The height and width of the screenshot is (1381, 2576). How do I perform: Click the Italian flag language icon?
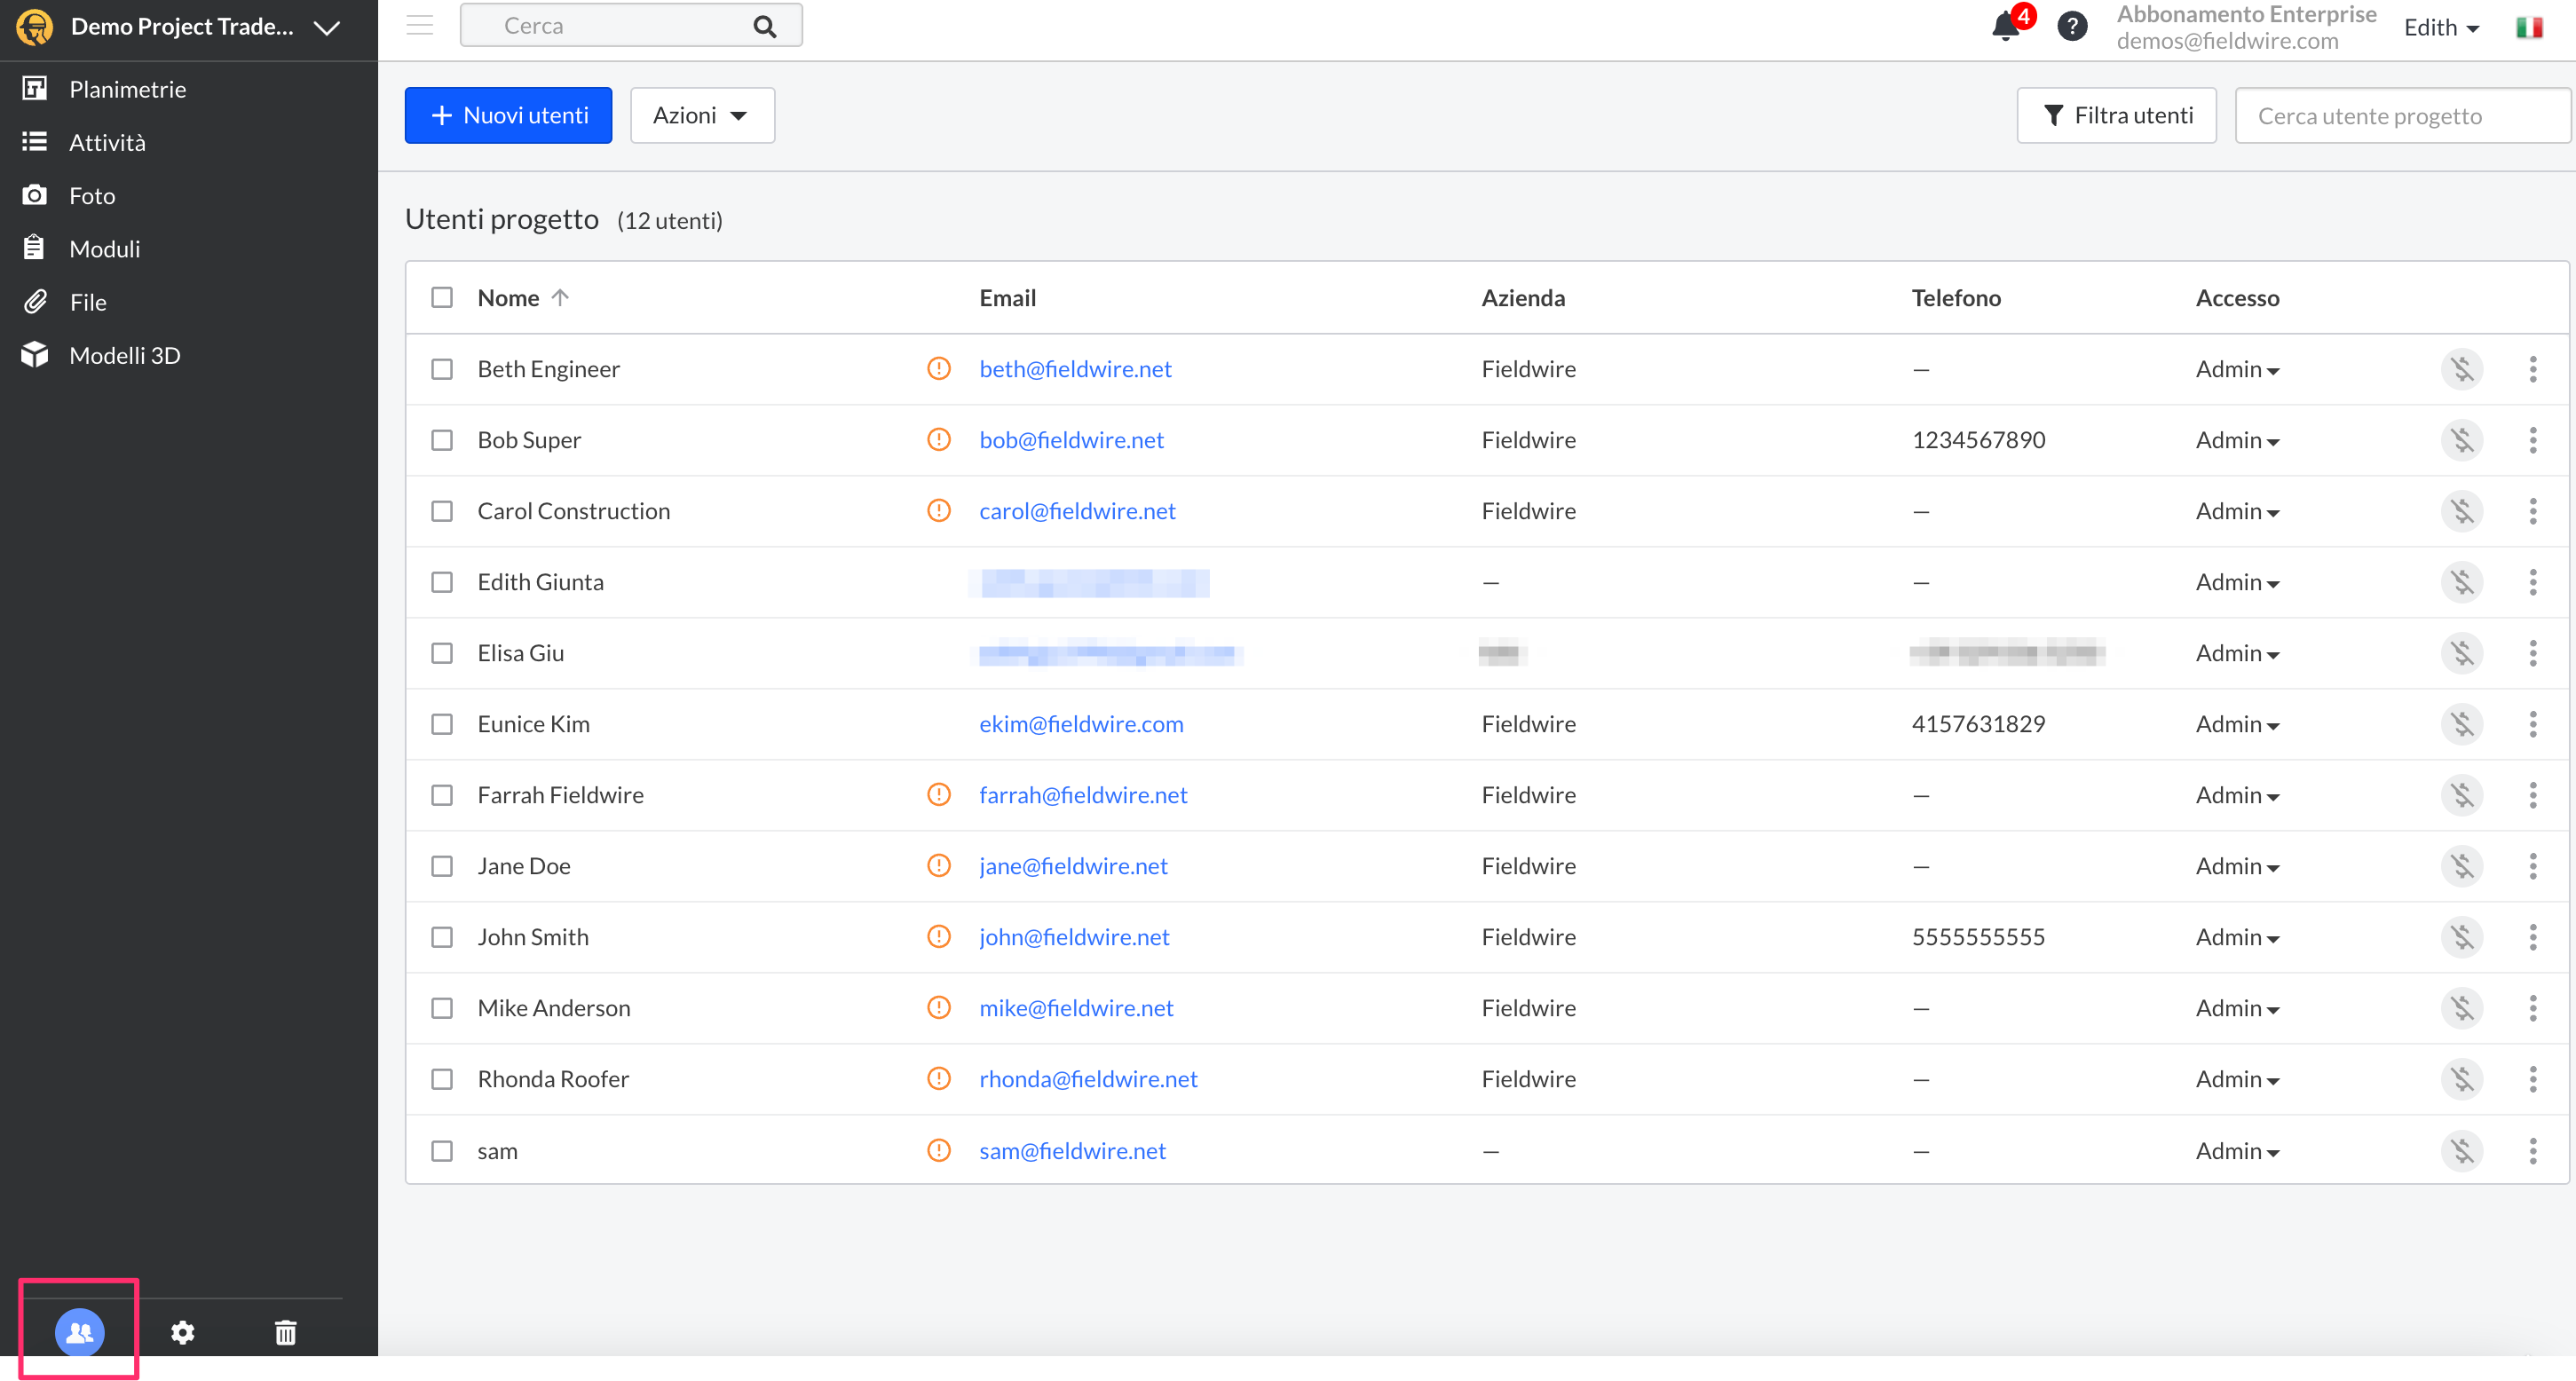click(x=2529, y=27)
